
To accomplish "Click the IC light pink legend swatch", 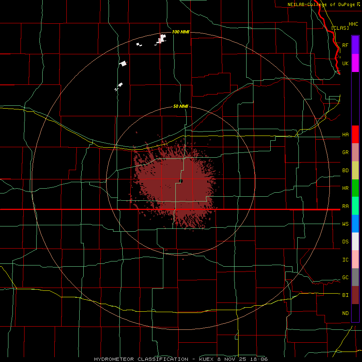I will [x=355, y=259].
